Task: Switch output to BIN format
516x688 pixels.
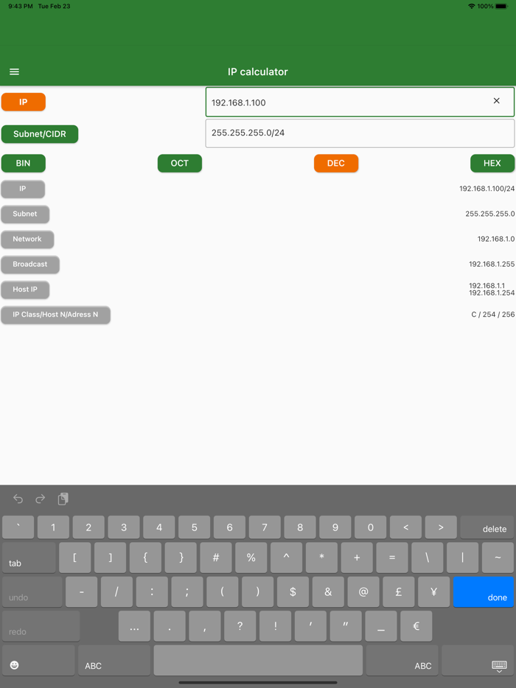Action: pyautogui.click(x=24, y=164)
